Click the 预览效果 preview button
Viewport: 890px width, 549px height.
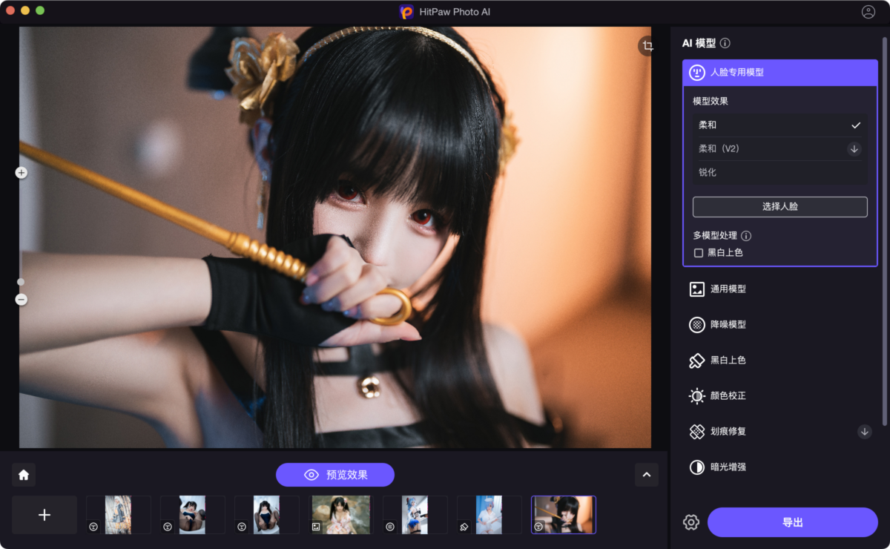point(335,475)
